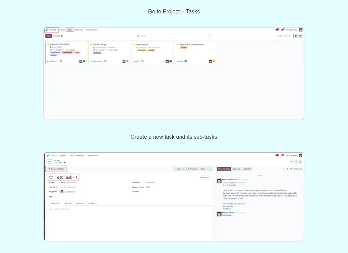Click the Renovations activity clock icon
The width and height of the screenshot is (348, 253).
[142, 61]
